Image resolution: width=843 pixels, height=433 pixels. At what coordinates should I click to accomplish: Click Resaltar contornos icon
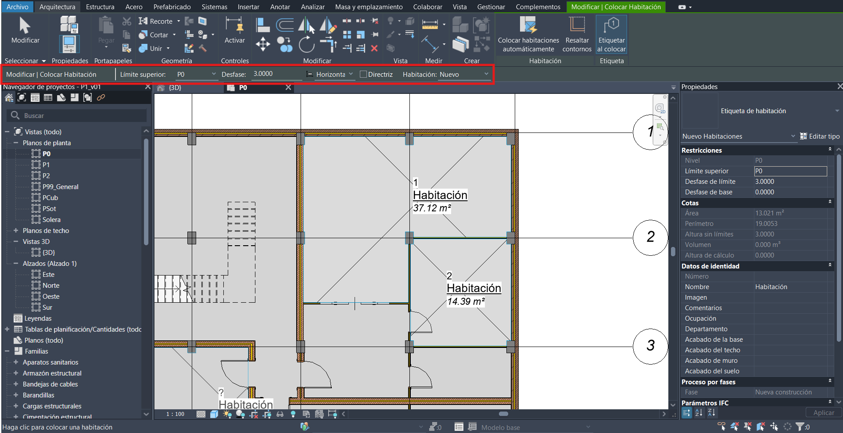click(x=577, y=34)
